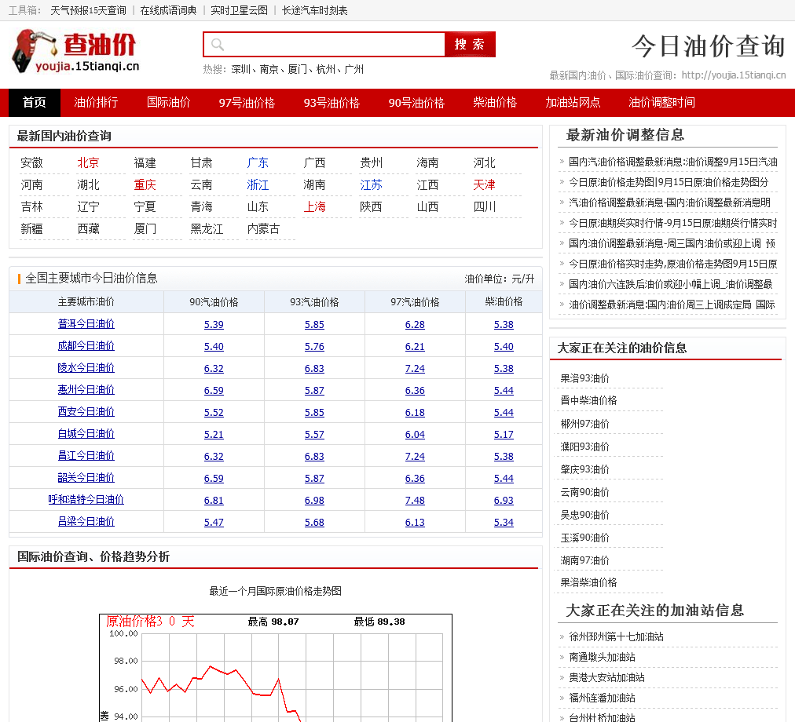Open 贵港大安站加油站 link

(607, 678)
